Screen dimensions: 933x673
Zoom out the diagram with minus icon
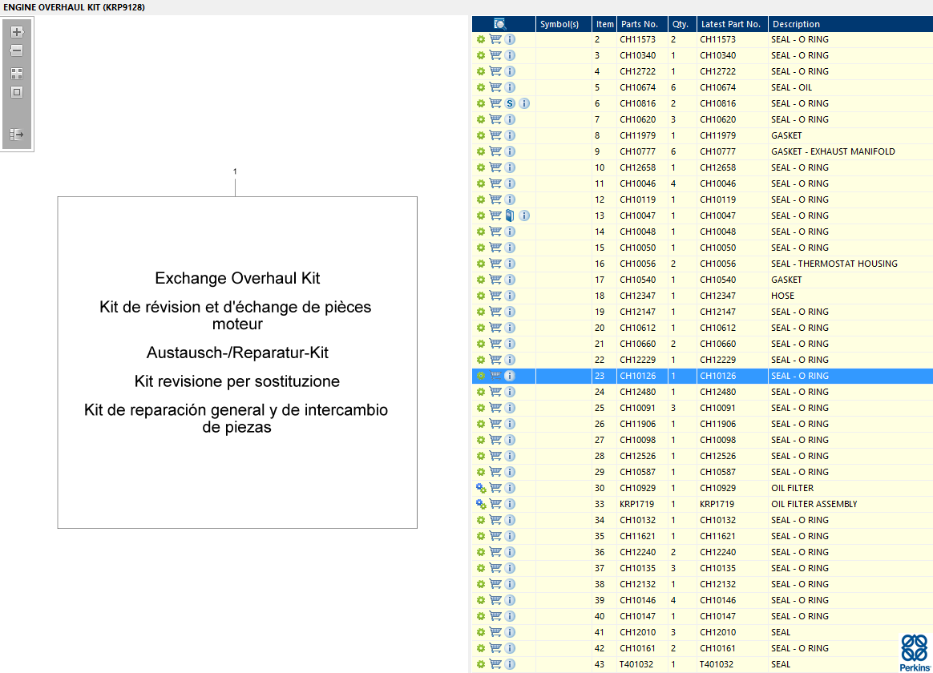[x=17, y=51]
